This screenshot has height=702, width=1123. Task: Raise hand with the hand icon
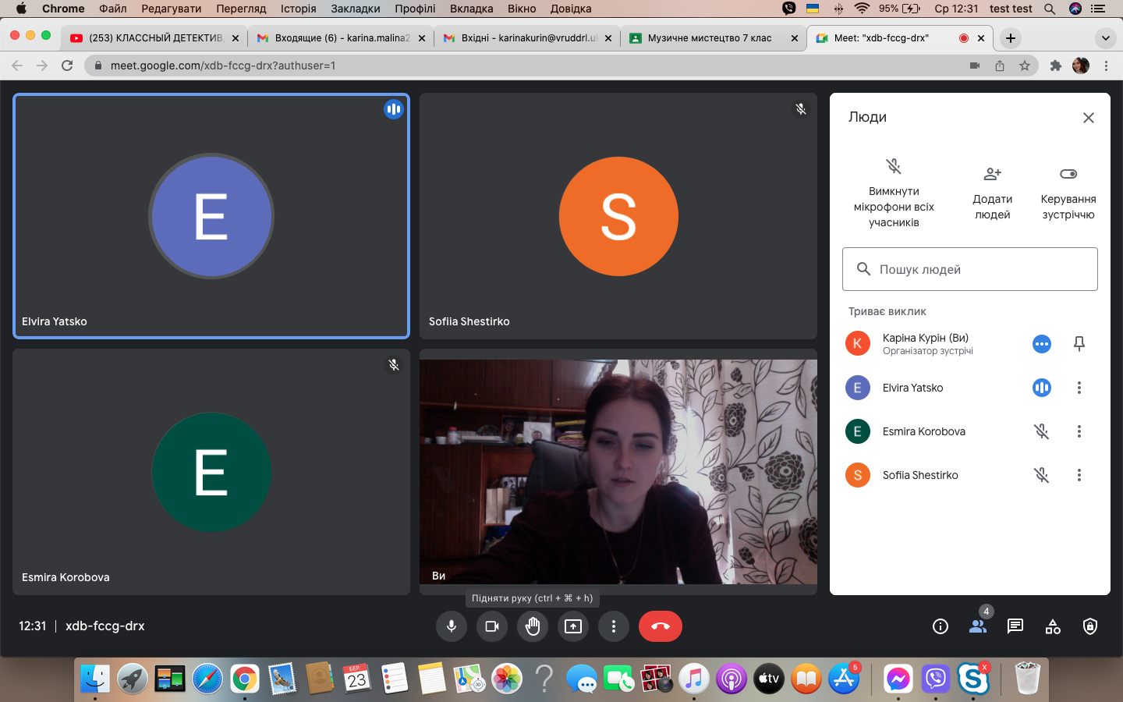(533, 626)
